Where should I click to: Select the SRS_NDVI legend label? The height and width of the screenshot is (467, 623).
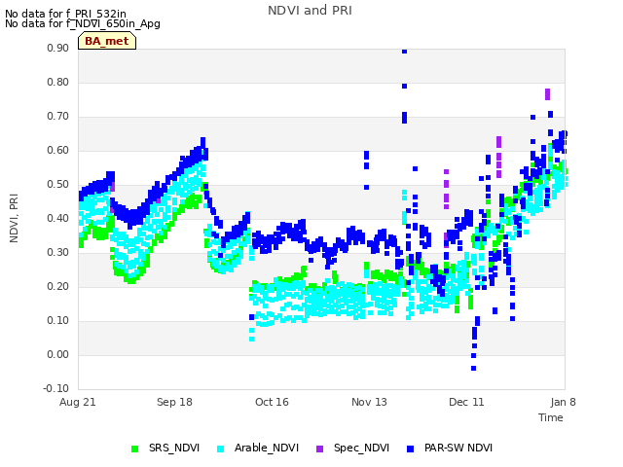click(x=174, y=448)
